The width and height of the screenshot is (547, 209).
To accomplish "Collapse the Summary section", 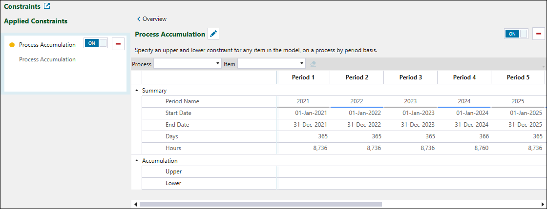I will pos(137,91).
